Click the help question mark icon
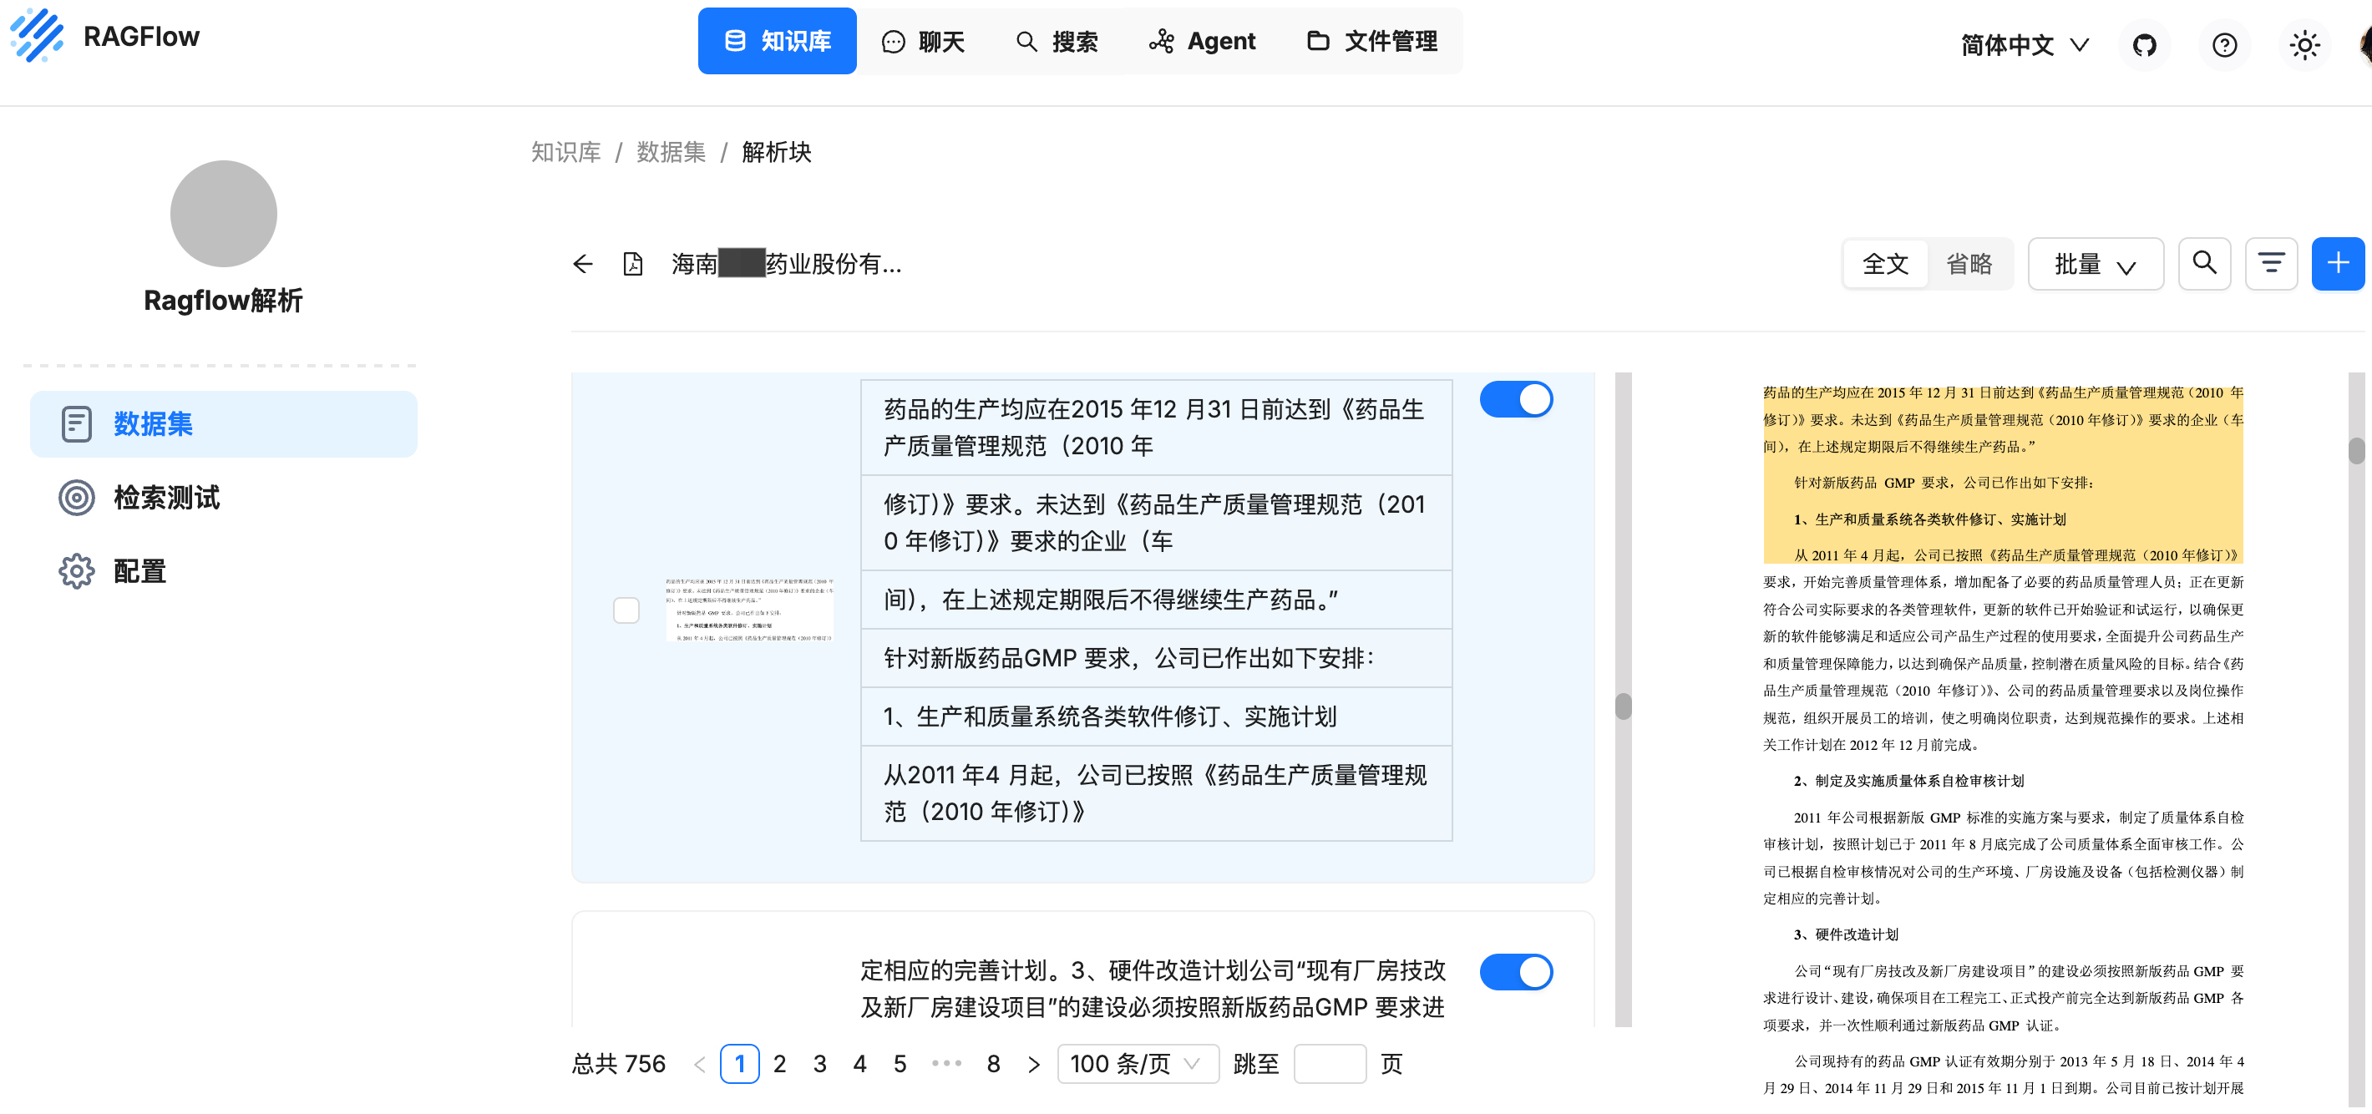The width and height of the screenshot is (2372, 1114). 2225,44
